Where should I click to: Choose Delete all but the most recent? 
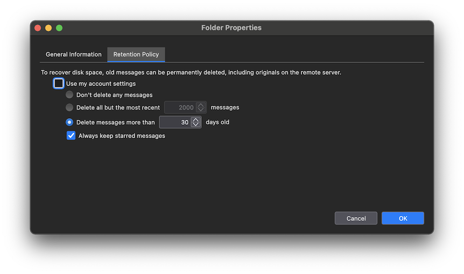point(69,107)
